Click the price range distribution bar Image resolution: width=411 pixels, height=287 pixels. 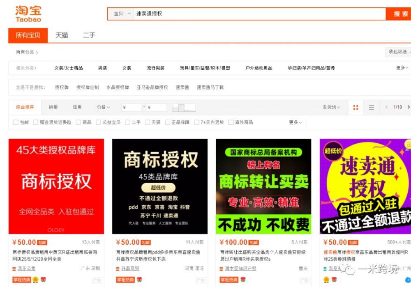(x=184, y=108)
